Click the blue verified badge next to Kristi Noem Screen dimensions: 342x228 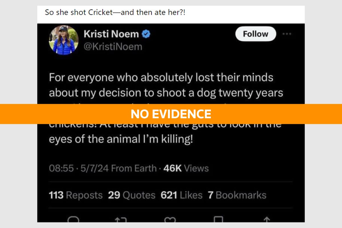coord(146,33)
